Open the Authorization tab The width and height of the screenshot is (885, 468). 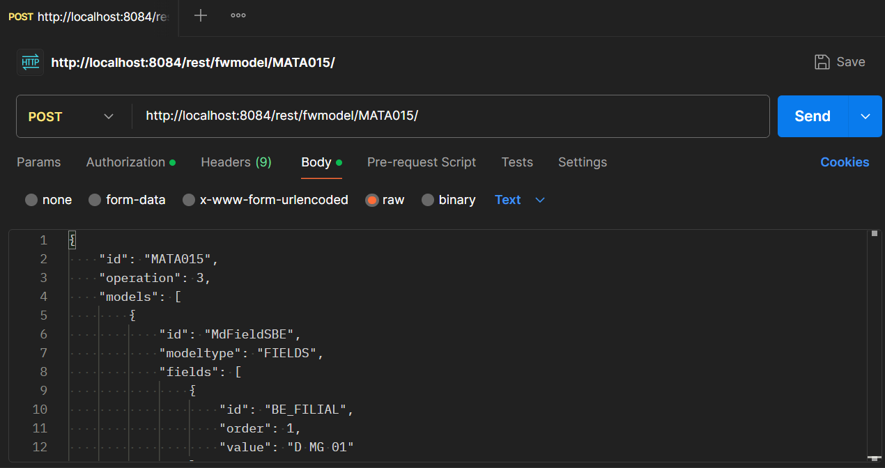click(125, 162)
